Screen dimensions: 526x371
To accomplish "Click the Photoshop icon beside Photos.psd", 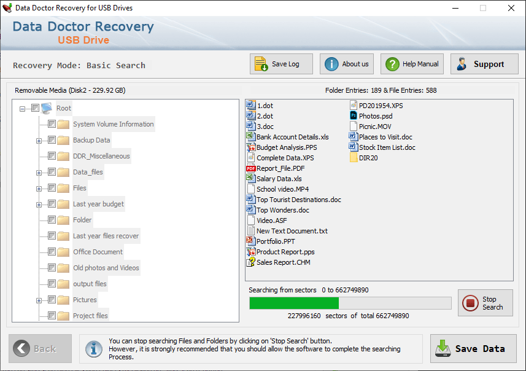I will click(x=354, y=116).
